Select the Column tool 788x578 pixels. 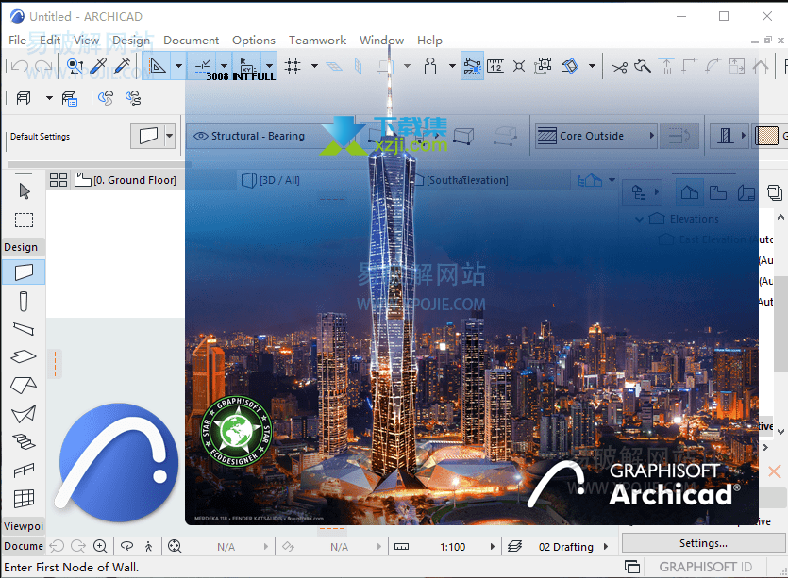(x=24, y=302)
